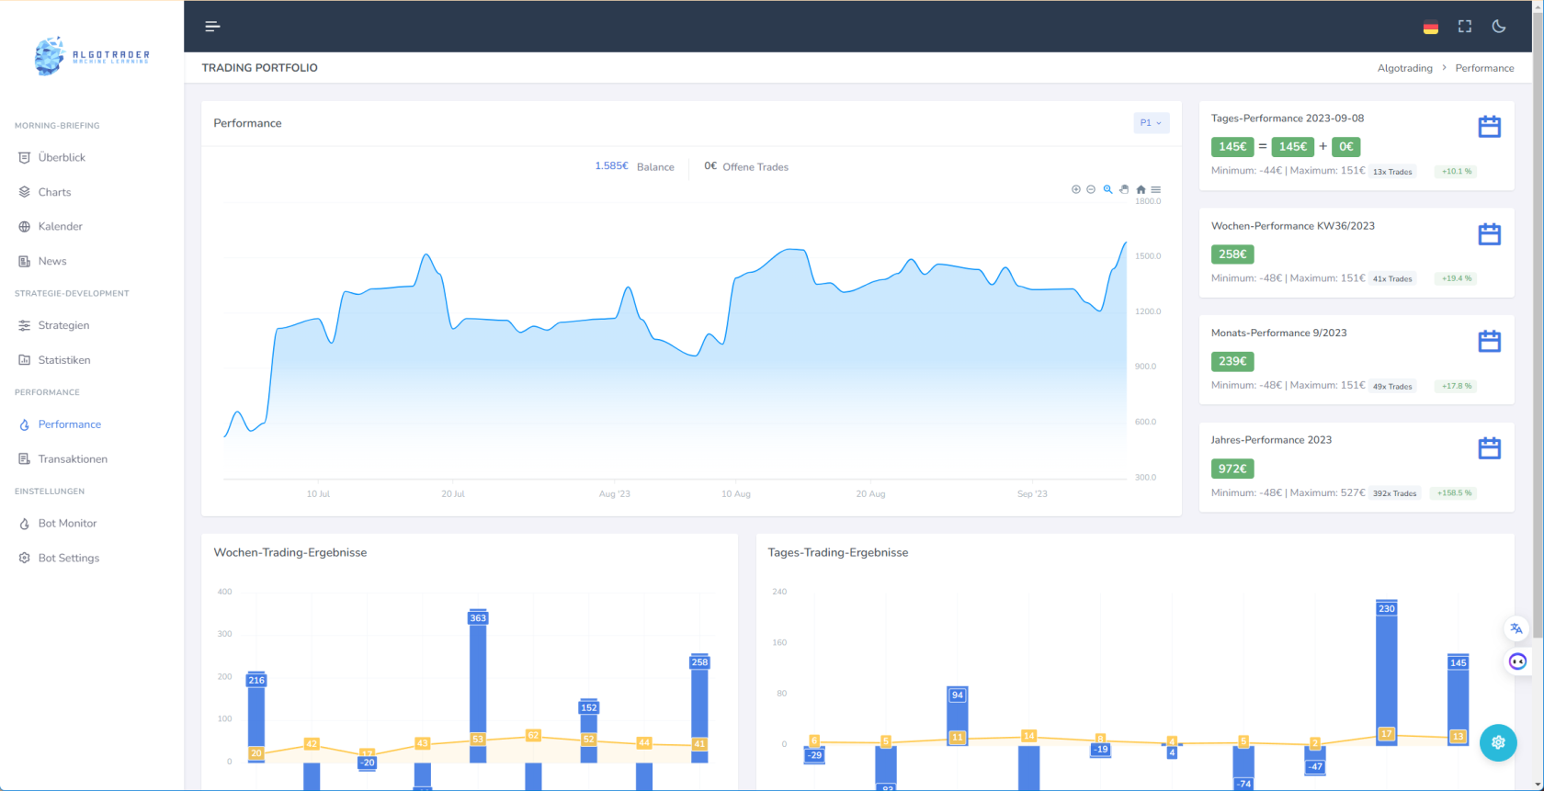This screenshot has width=1544, height=791.
Task: Click the Tages-Performance calendar icon
Action: click(1490, 127)
